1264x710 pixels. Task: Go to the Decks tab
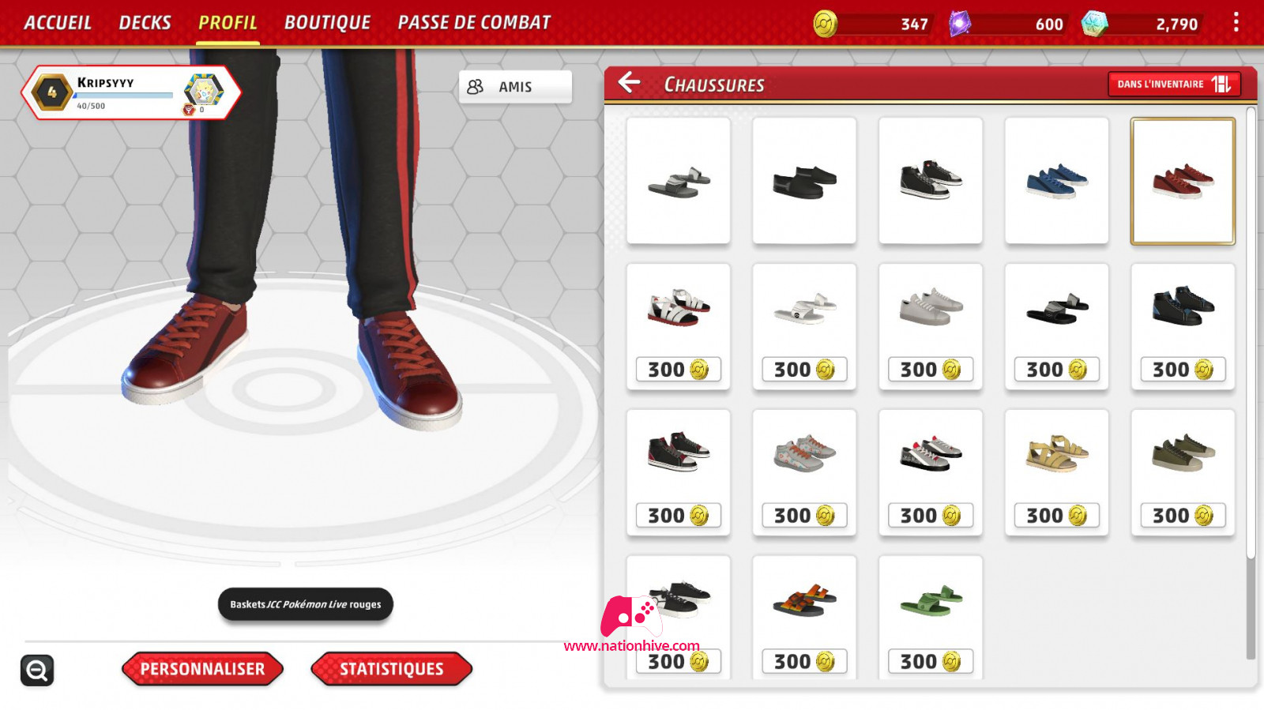(145, 23)
